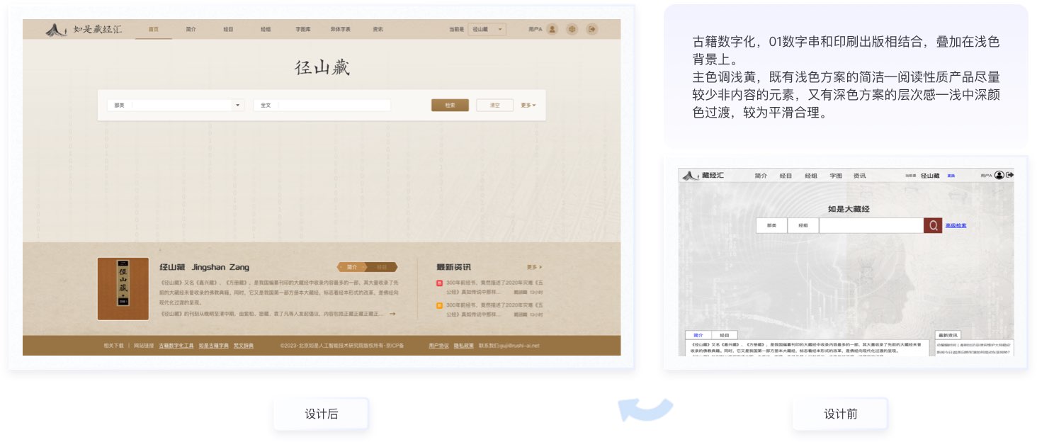1037x442 pixels.
Task: Open the 古籍数字化工具 footer link
Action: coord(176,346)
